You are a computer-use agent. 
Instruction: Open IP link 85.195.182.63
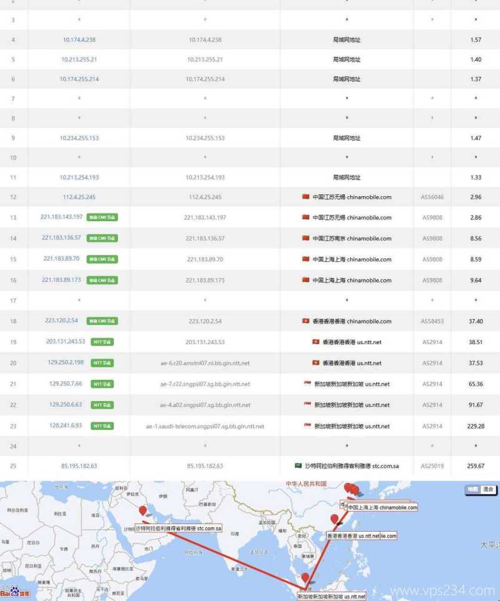79,465
